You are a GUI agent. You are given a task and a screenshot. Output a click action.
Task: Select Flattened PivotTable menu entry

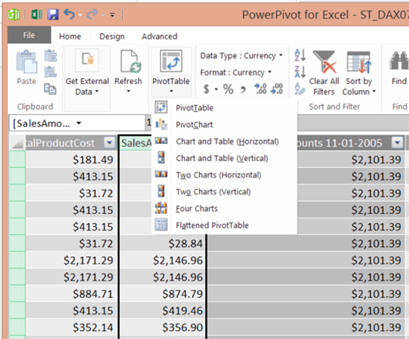click(212, 225)
